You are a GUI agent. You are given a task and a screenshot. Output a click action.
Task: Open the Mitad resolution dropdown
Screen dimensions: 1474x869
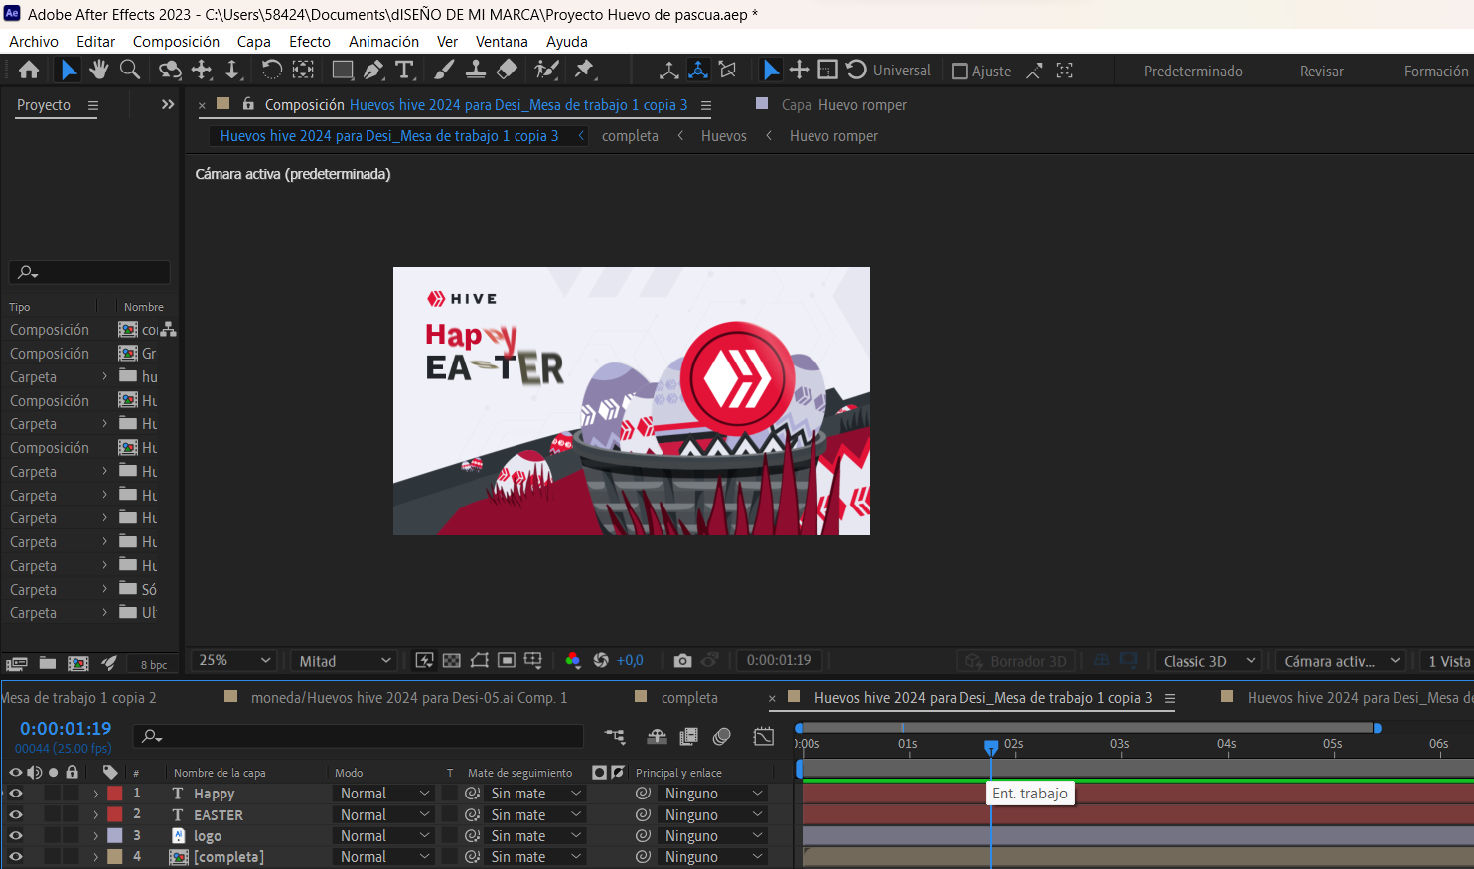coord(344,661)
